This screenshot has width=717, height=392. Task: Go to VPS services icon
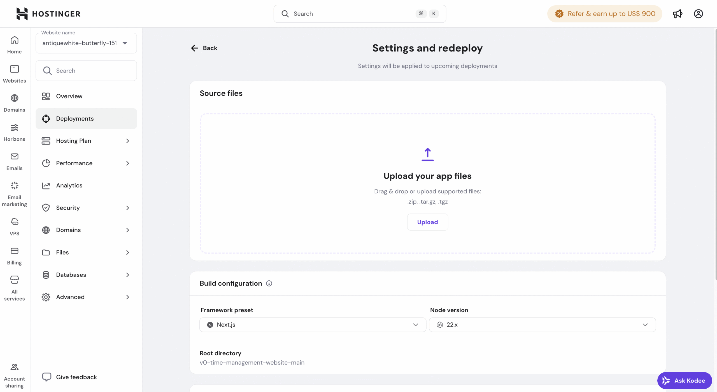point(14,226)
